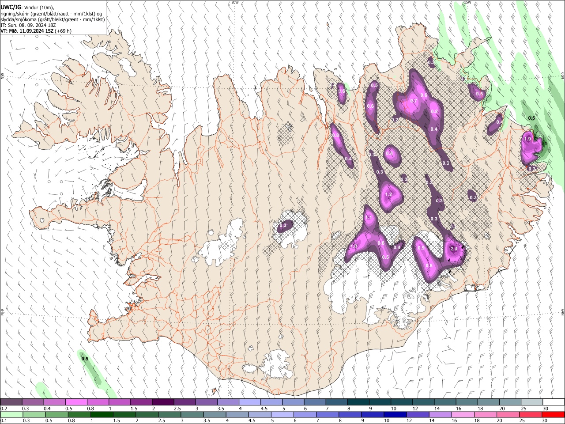This screenshot has height=424, width=565.
Task: Click the 15W longitude label at top
Action: point(467,2)
